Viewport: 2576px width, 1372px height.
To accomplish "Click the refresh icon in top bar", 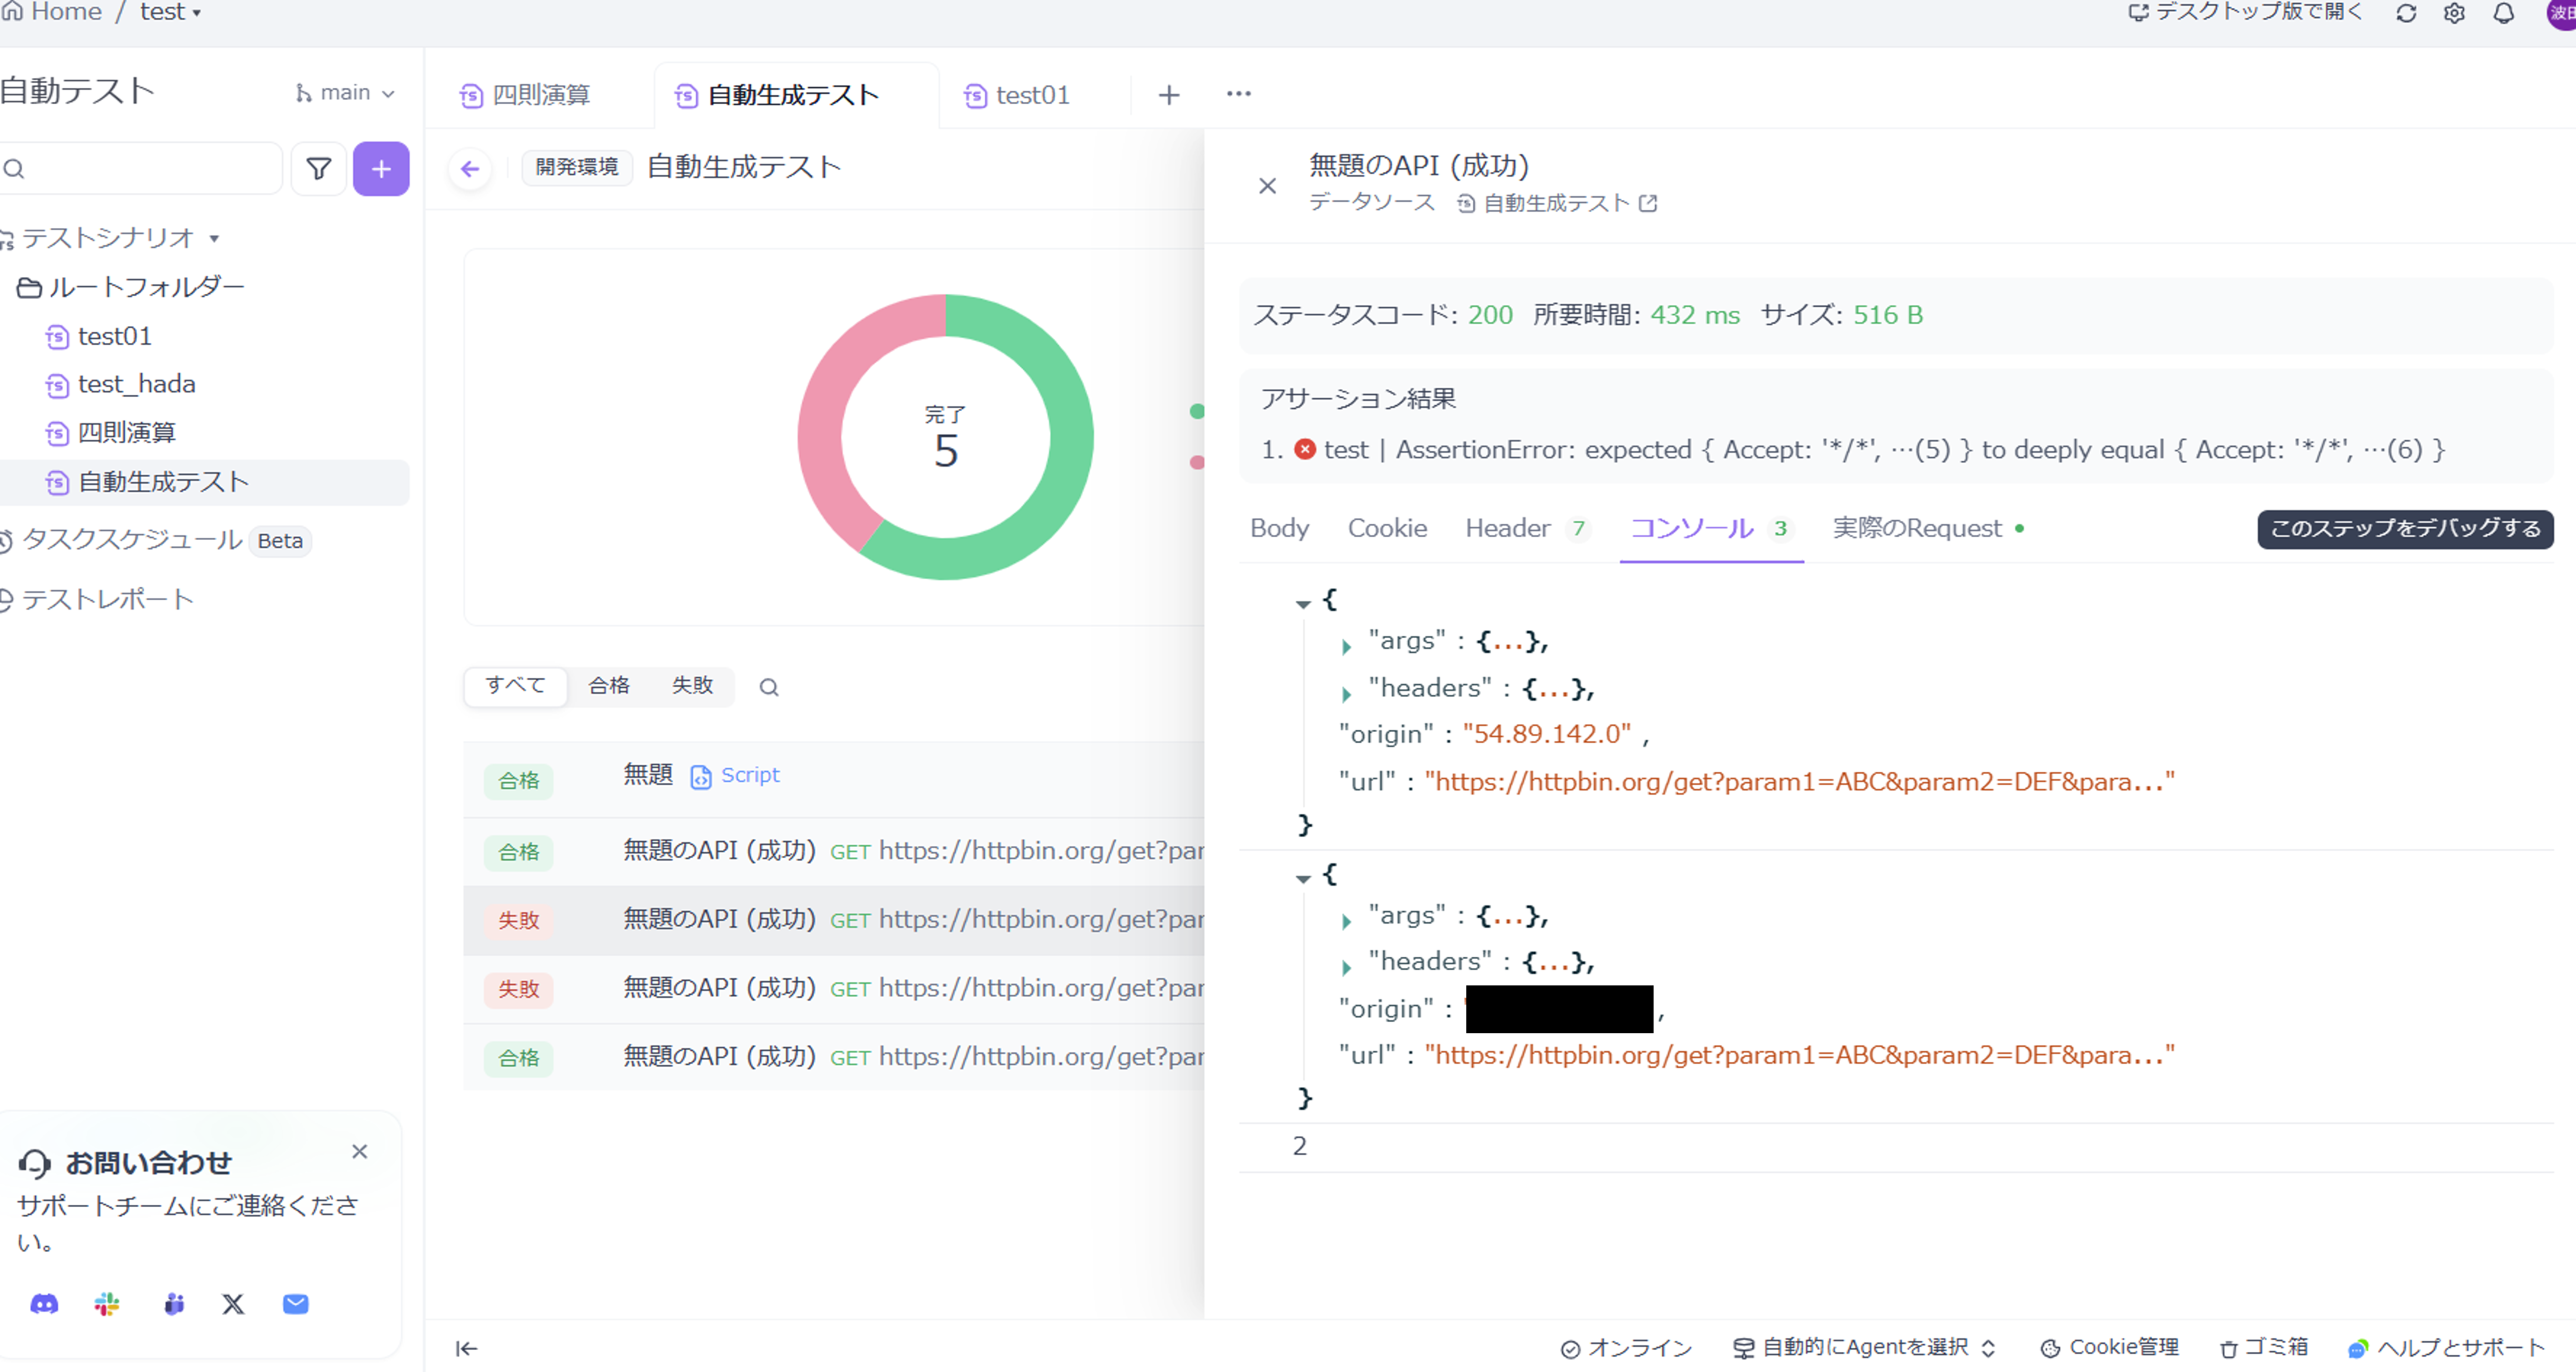I will click(2406, 14).
